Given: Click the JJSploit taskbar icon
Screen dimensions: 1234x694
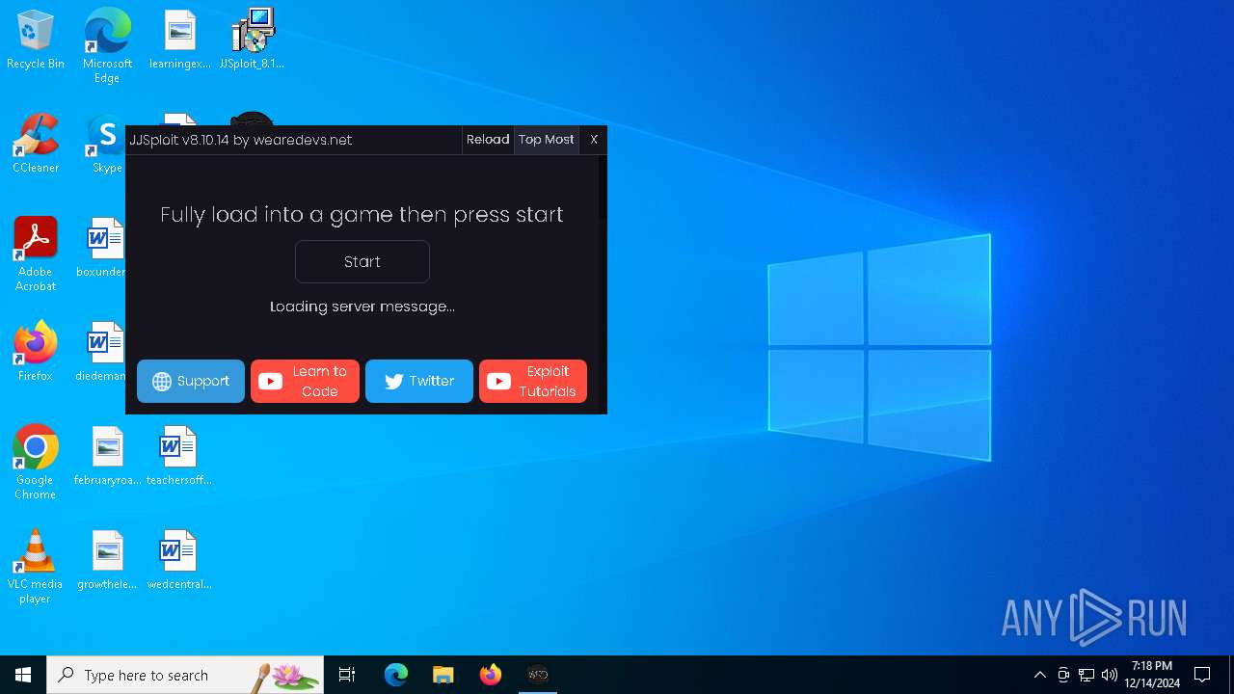Looking at the screenshot, I should pos(538,675).
